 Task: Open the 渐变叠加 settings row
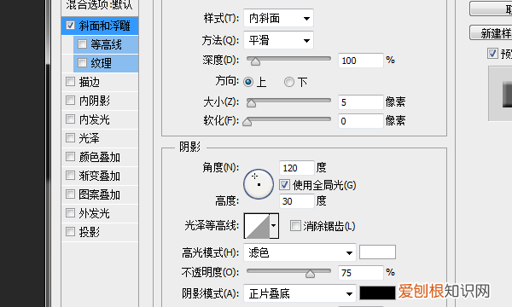pyautogui.click(x=100, y=176)
